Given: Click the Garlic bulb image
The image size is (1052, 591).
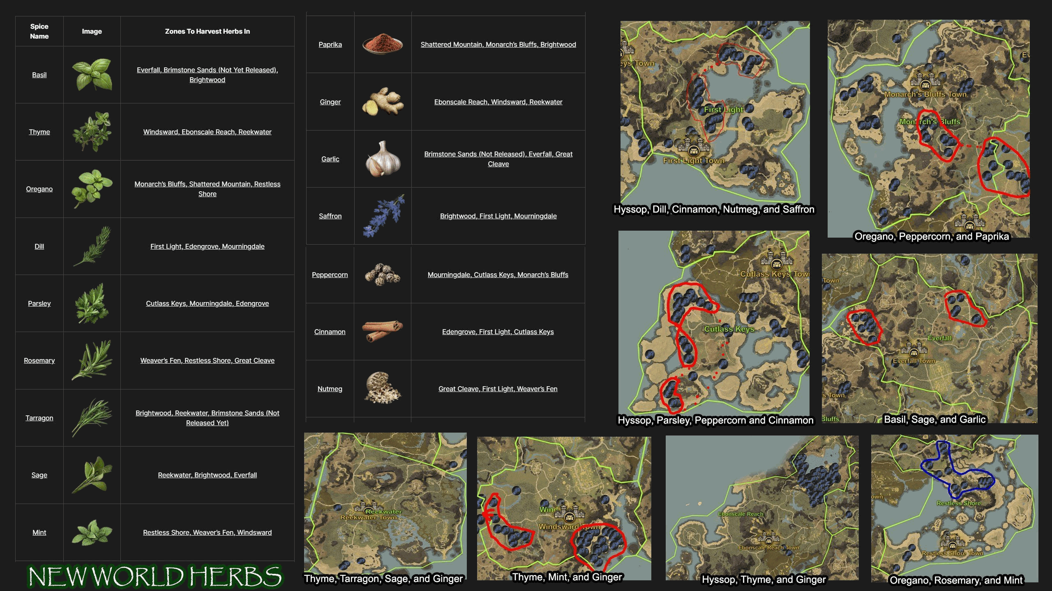Looking at the screenshot, I should 383,159.
